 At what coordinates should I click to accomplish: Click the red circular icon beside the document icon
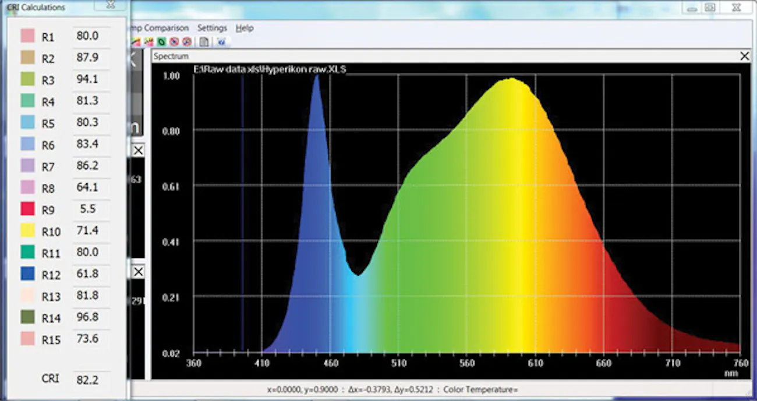click(x=187, y=42)
